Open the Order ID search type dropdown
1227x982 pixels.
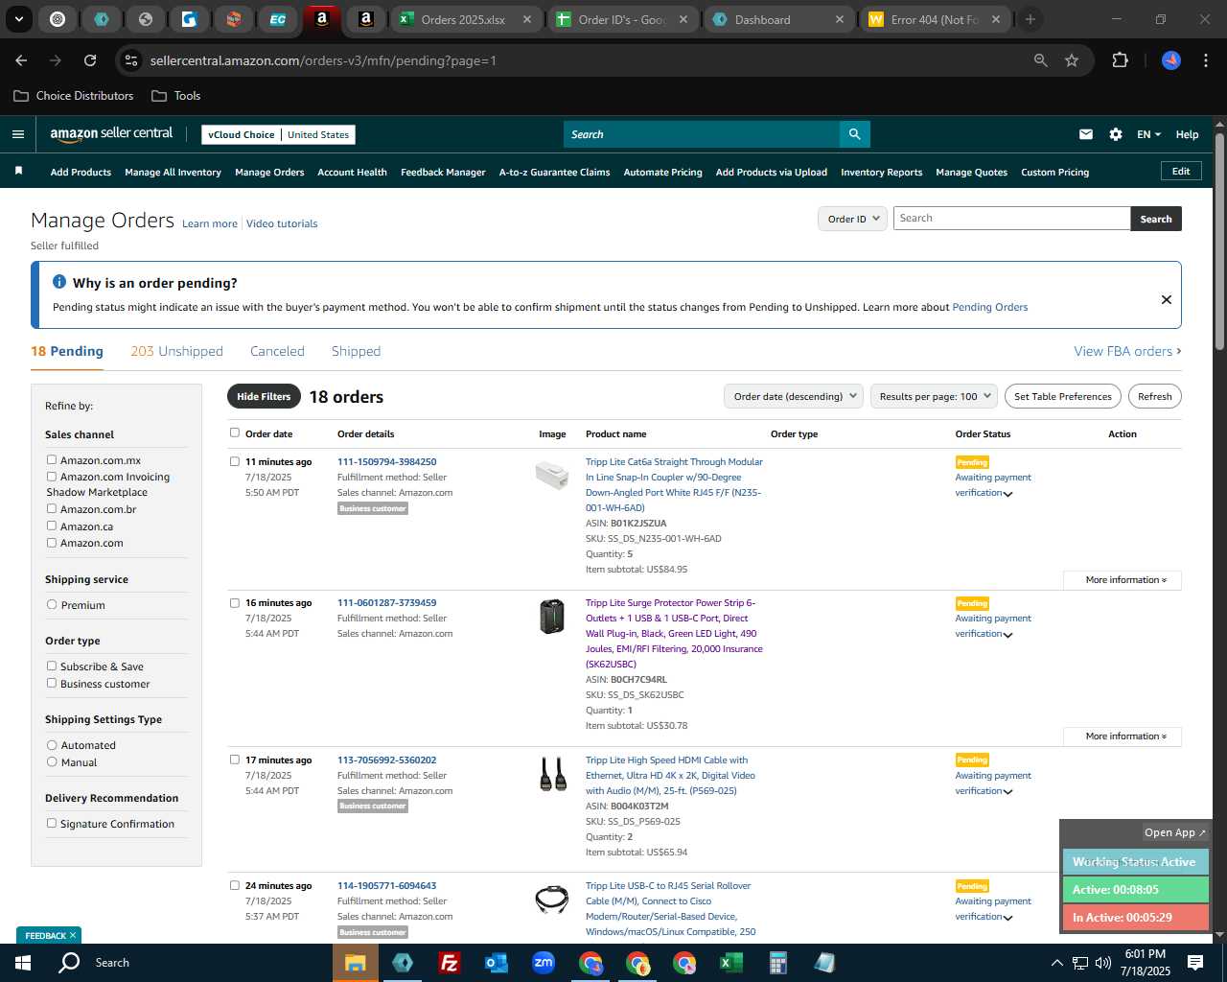pyautogui.click(x=851, y=219)
